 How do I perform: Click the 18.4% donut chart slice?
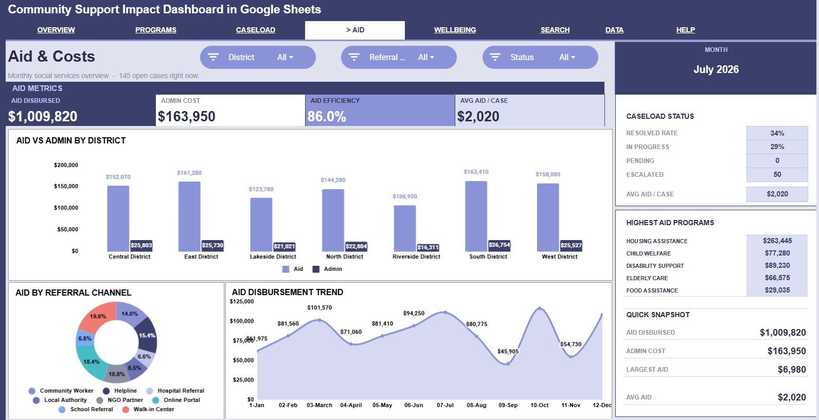(x=92, y=361)
